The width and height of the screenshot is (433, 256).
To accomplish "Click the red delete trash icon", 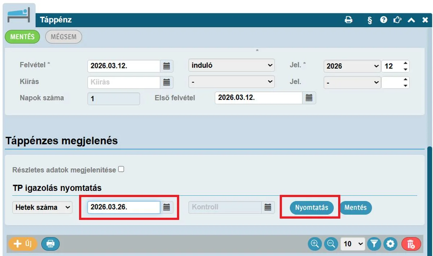I will click(x=411, y=244).
